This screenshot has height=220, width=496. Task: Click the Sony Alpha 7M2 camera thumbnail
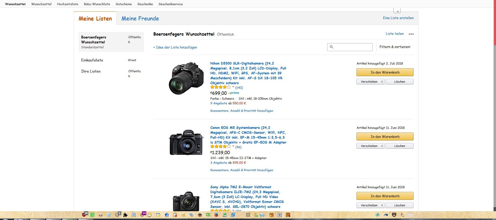pyautogui.click(x=186, y=201)
